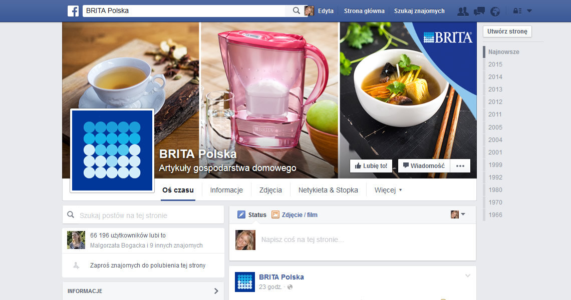Expand the Więcej dropdown tab
Screen dimensions: 571x300
point(388,190)
